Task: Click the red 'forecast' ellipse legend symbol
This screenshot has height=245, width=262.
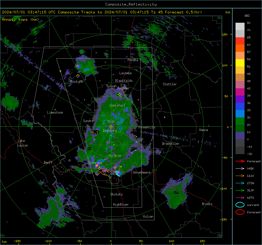Action: click(240, 212)
